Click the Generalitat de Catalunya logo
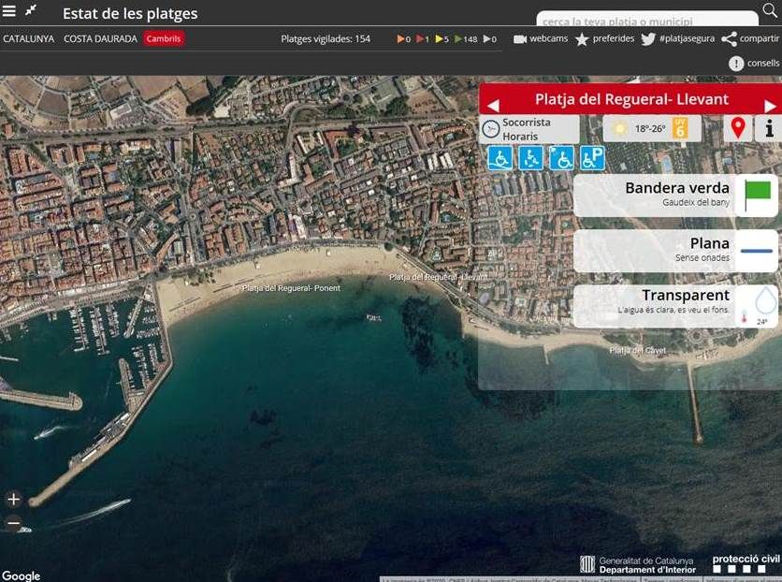The height and width of the screenshot is (582, 782). [x=638, y=565]
